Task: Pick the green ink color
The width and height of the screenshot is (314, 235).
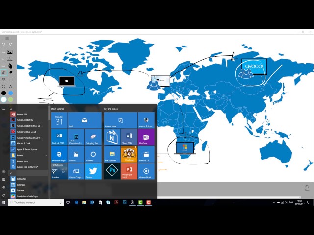Action: click(11, 99)
